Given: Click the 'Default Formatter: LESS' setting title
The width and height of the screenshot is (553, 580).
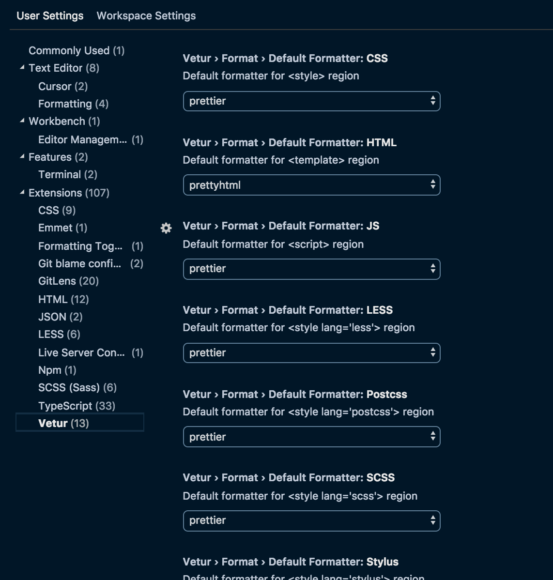Looking at the screenshot, I should (288, 310).
